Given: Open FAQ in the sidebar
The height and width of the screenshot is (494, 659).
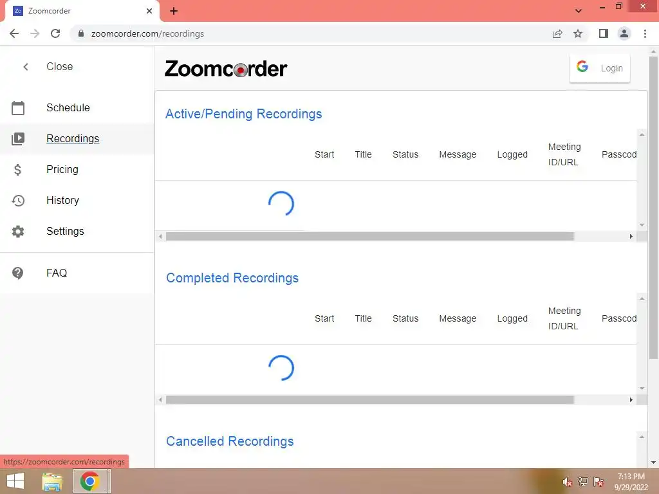Looking at the screenshot, I should pyautogui.click(x=57, y=273).
